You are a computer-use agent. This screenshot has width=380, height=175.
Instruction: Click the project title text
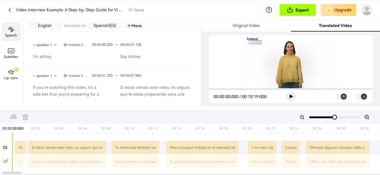[x=69, y=10]
